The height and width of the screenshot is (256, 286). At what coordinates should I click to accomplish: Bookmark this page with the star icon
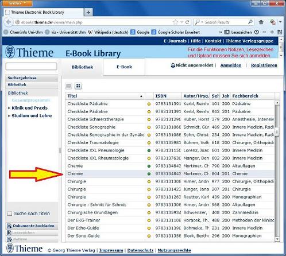click(175, 22)
